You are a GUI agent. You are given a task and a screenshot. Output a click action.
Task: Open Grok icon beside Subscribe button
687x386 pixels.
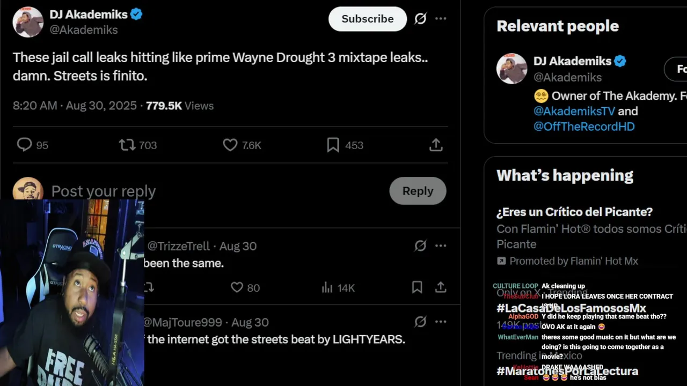420,19
